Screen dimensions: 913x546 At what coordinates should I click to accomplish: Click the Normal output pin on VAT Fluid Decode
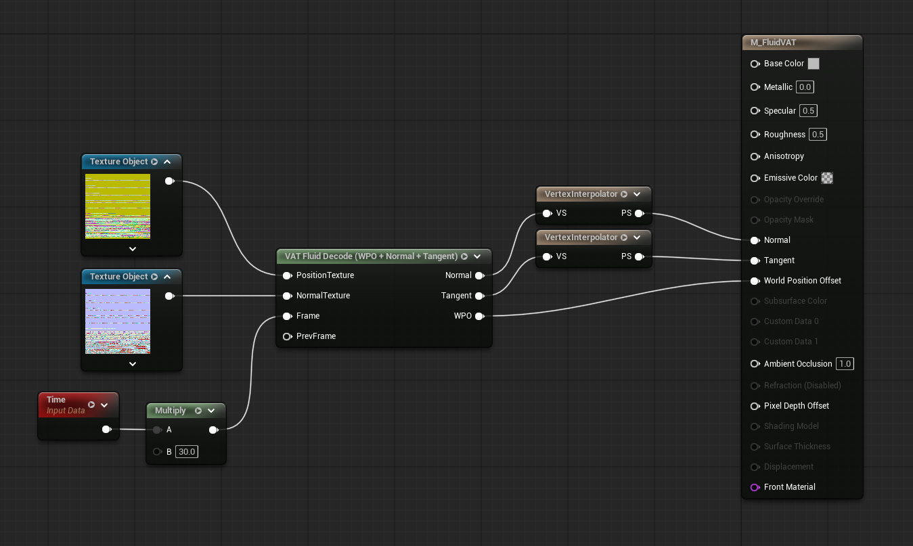coord(479,275)
